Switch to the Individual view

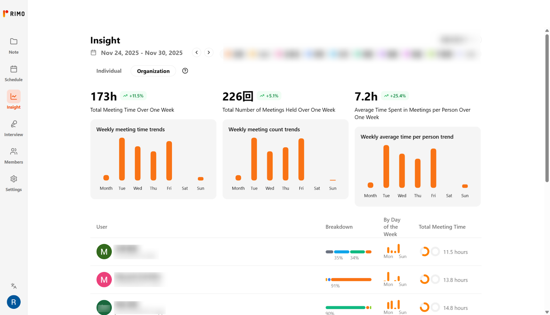coord(109,71)
